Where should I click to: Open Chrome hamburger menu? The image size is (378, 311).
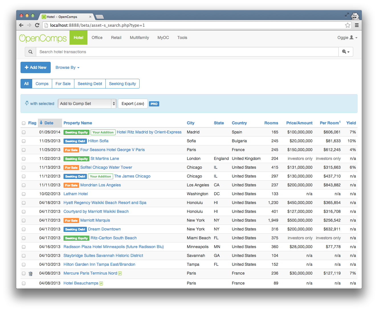point(357,25)
